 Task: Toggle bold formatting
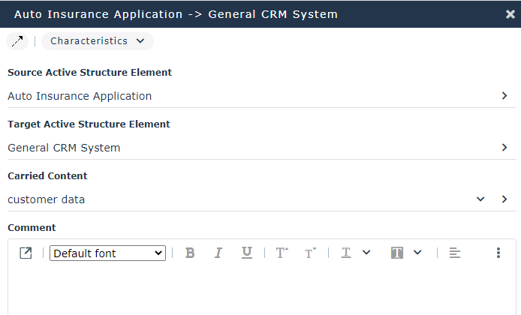click(190, 253)
